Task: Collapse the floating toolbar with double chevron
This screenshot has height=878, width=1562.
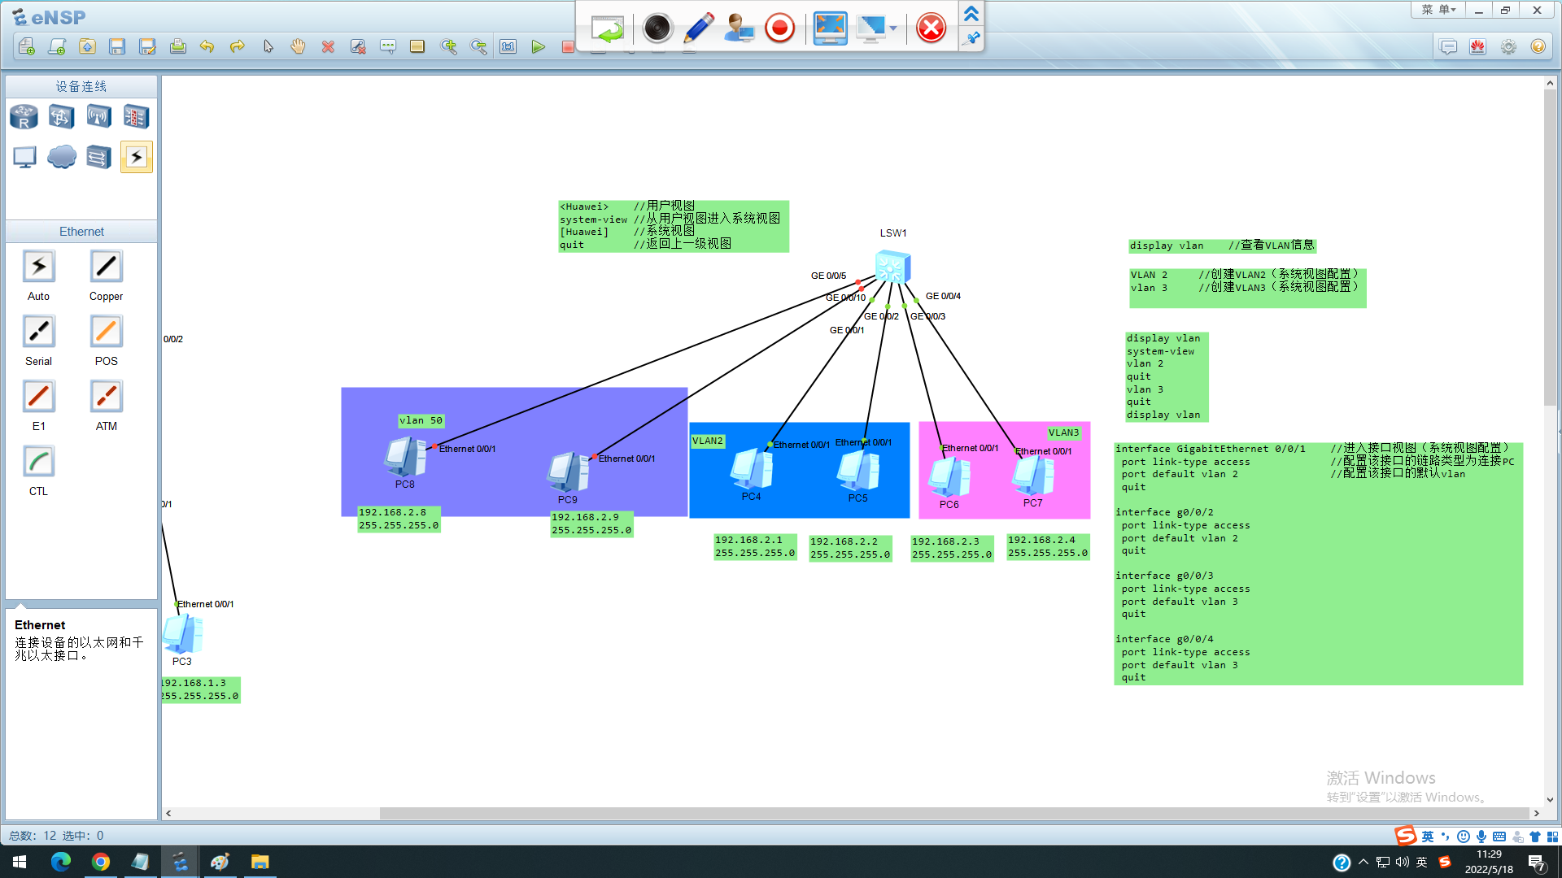Action: 971,14
